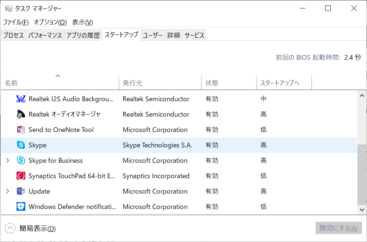367x242 pixels.
Task: Collapse to 簡易表示 with the arrow button
Action: tap(10, 228)
